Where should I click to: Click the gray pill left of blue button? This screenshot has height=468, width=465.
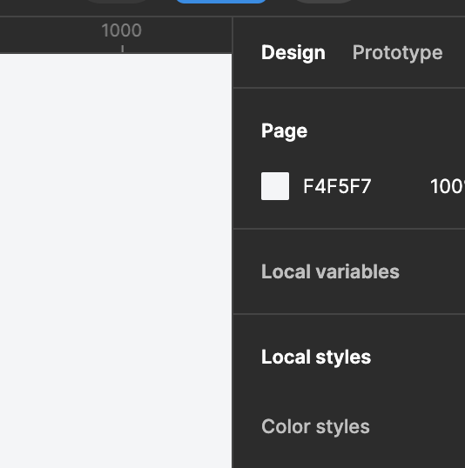(117, 1)
